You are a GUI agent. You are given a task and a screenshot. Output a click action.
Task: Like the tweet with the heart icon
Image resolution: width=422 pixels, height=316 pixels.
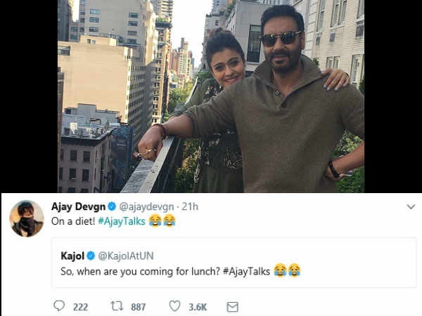(174, 306)
